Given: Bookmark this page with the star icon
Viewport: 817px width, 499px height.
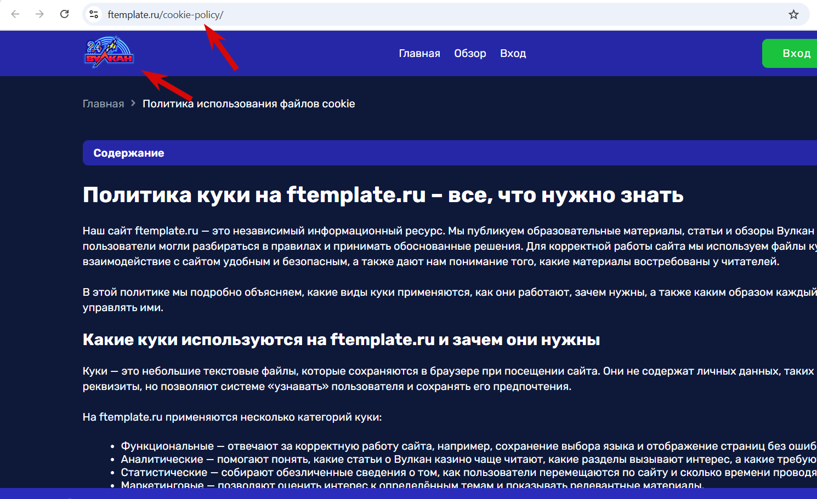Looking at the screenshot, I should coord(793,15).
